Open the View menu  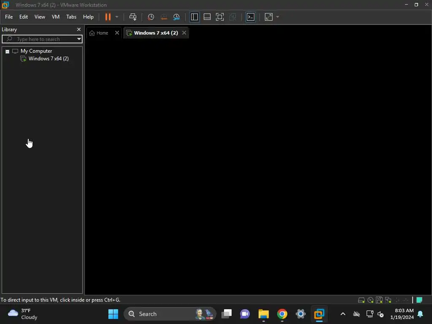(40, 17)
